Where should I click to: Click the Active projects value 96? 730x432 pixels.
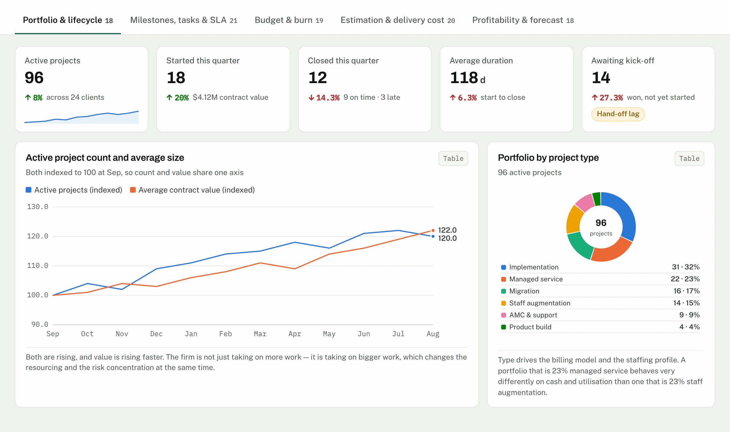[x=34, y=78]
